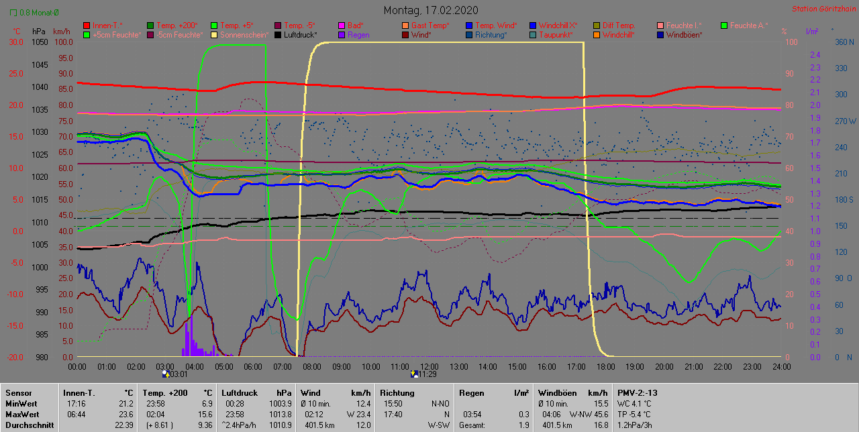
Task: Click the blue Windchill X legend swatch
Action: tap(532, 25)
